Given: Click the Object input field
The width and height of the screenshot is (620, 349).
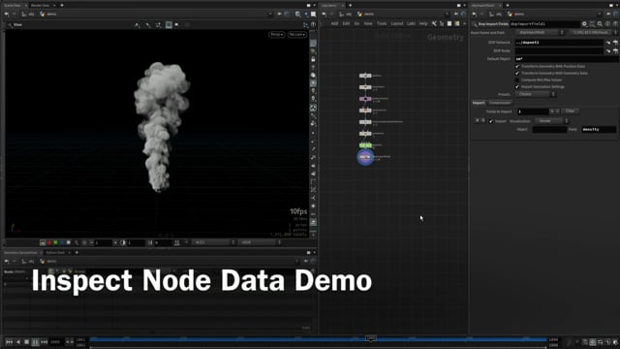Looking at the screenshot, I should (x=549, y=129).
